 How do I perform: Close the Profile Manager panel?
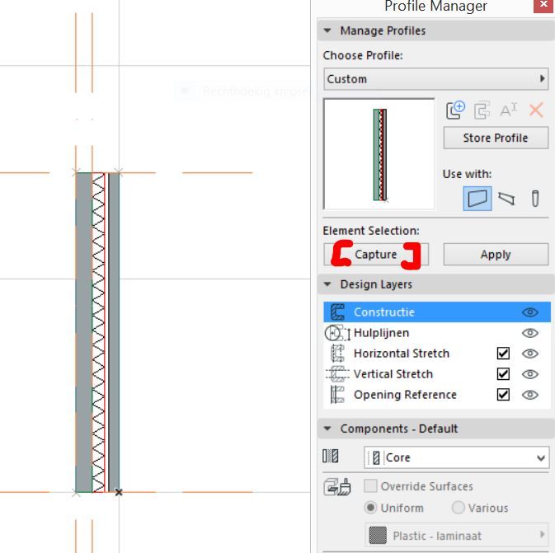(543, 5)
